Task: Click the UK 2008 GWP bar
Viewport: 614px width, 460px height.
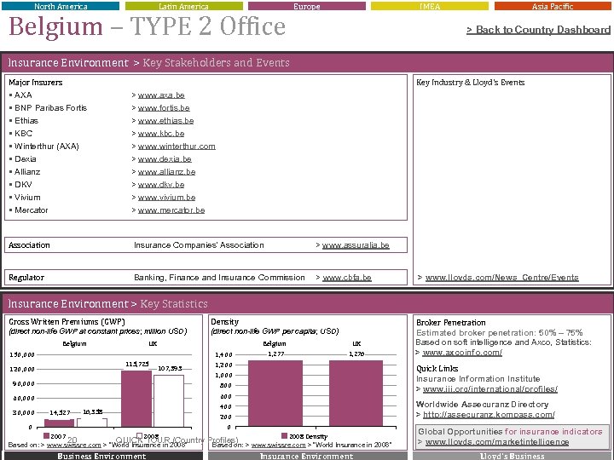Action: tap(169, 401)
